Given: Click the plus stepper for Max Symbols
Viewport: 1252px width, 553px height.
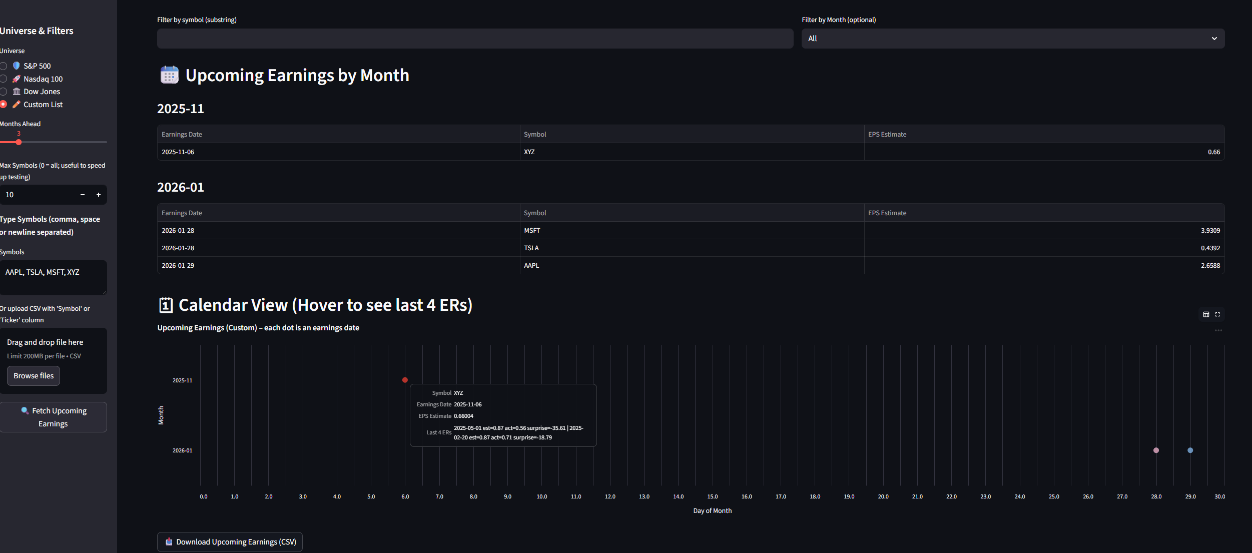Looking at the screenshot, I should [99, 195].
